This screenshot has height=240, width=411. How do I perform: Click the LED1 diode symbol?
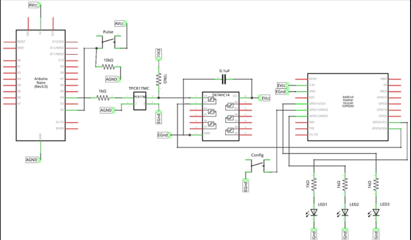314,212
